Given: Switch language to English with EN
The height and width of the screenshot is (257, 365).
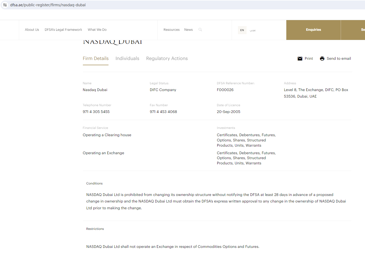Looking at the screenshot, I should point(242,30).
